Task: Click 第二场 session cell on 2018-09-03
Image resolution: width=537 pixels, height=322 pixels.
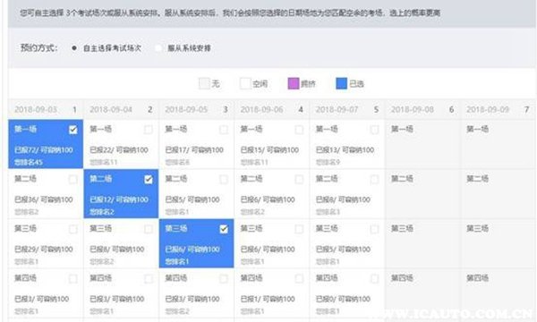Action: coord(46,194)
